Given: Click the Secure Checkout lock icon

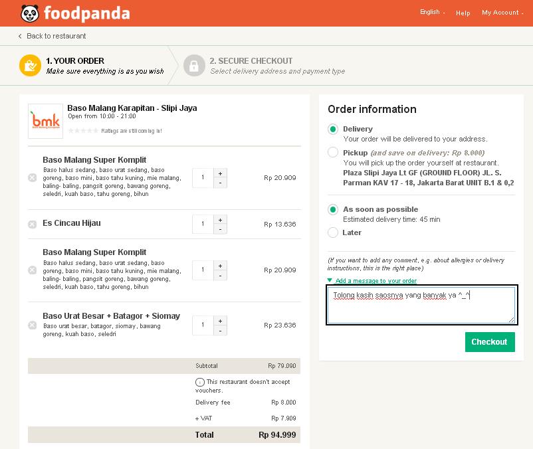Looking at the screenshot, I should point(194,65).
